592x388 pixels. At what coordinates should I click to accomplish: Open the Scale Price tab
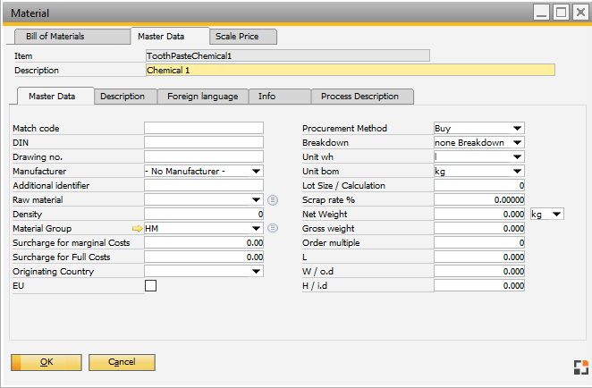click(243, 37)
